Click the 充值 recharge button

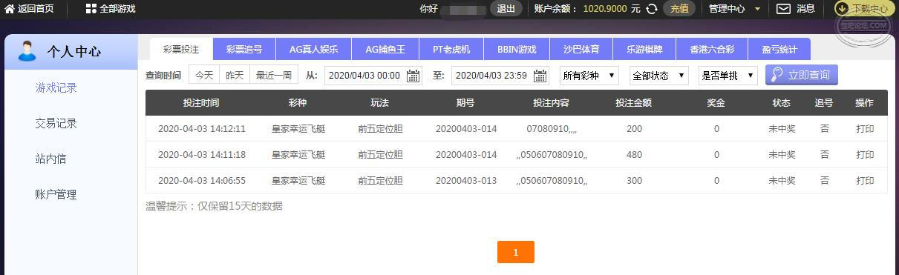[679, 9]
